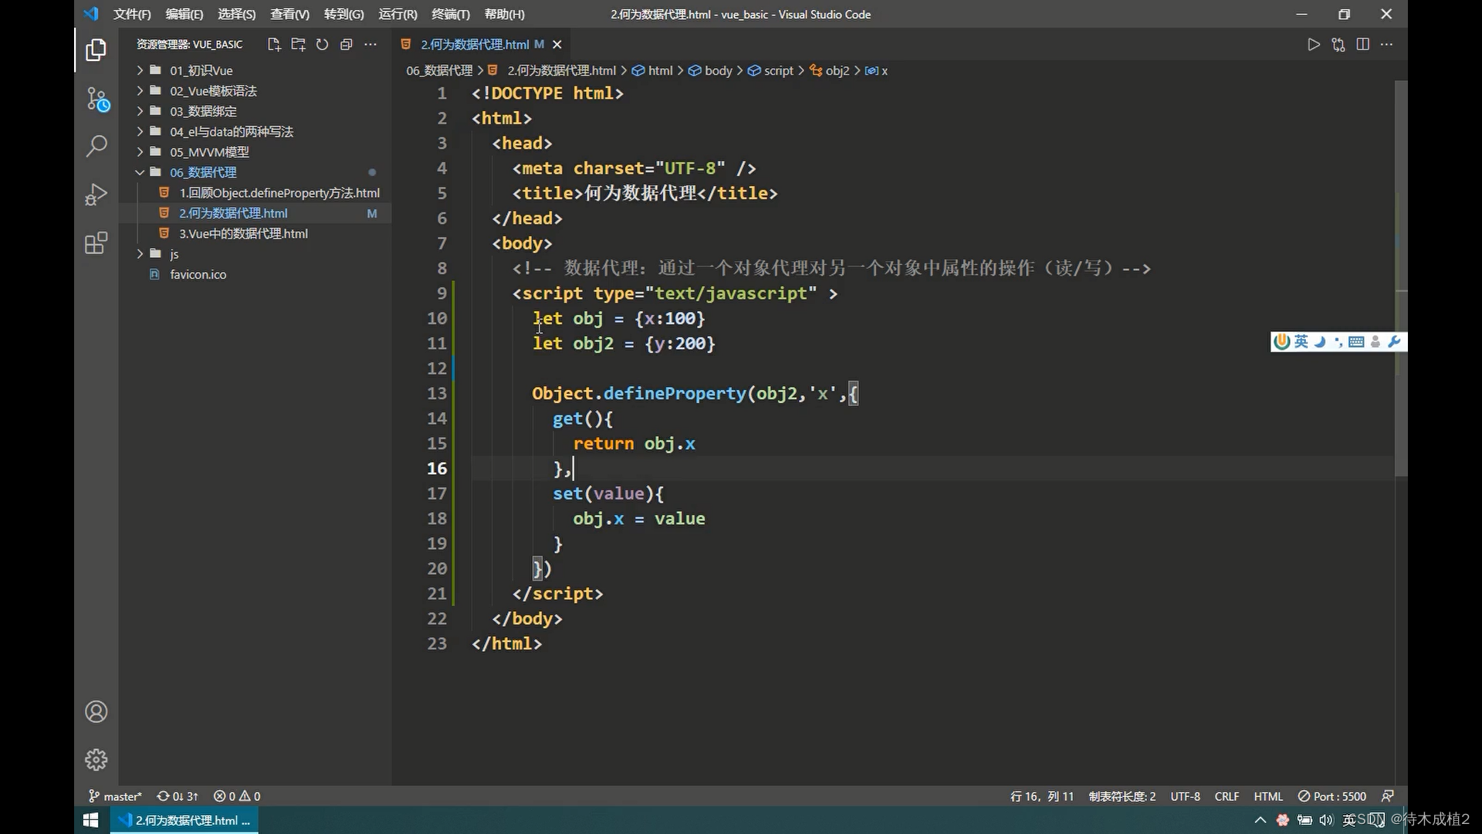Show hidden system tray icons
Image resolution: width=1482 pixels, height=834 pixels.
point(1260,820)
